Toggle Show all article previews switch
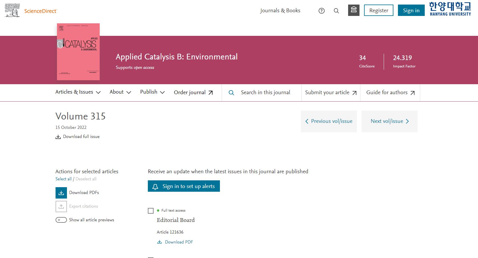This screenshot has width=478, height=258. coord(61,220)
